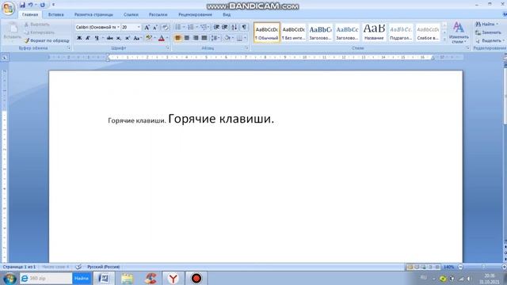Click the Заменить button
Viewport: 507px width, 285px height.
(488, 32)
